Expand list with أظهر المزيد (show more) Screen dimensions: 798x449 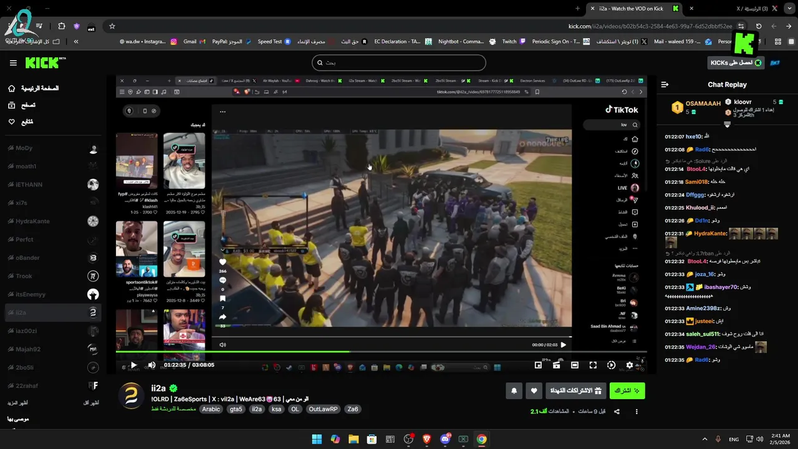17,403
